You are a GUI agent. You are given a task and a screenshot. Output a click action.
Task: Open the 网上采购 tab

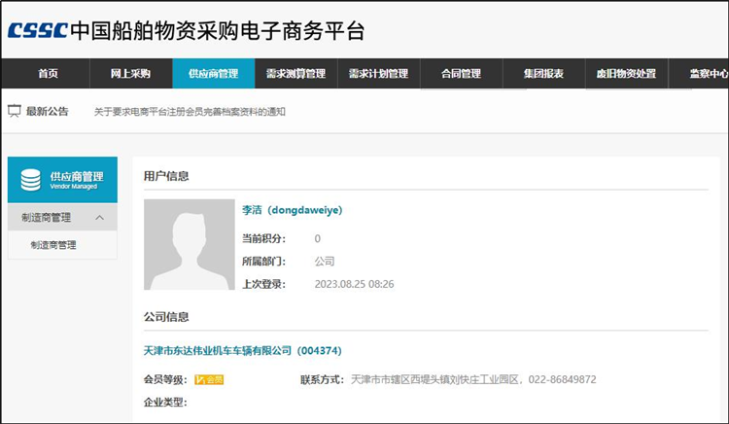(131, 74)
